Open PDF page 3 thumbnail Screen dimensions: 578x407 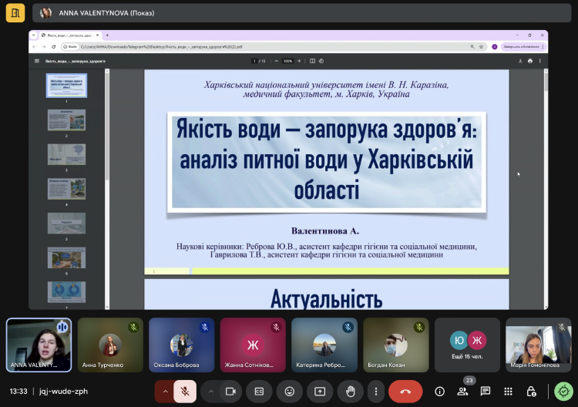[x=67, y=154]
